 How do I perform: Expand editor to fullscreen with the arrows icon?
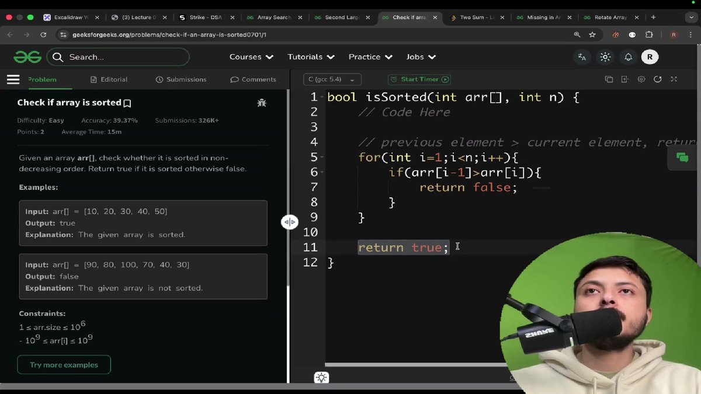[674, 79]
